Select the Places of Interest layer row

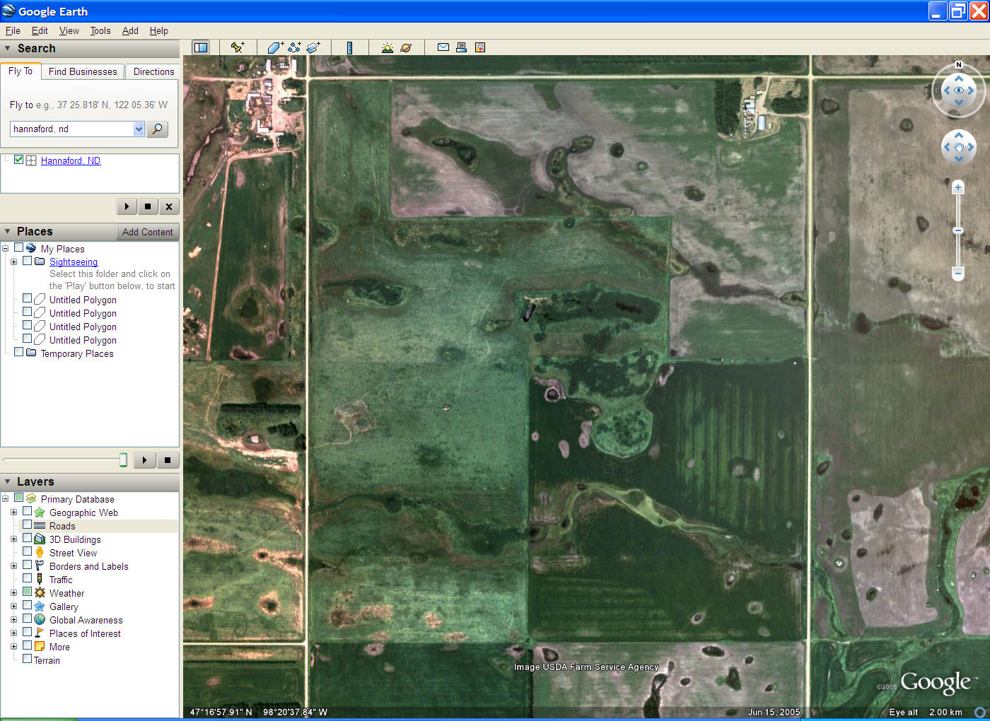(85, 633)
